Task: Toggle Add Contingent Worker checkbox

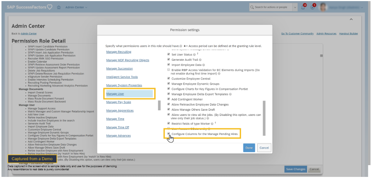Action: click(169, 99)
